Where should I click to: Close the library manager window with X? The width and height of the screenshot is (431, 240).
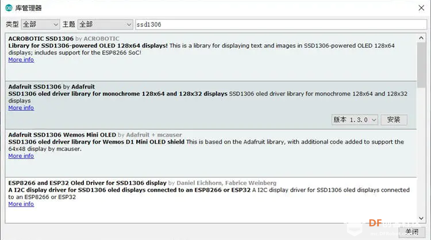(421, 8)
